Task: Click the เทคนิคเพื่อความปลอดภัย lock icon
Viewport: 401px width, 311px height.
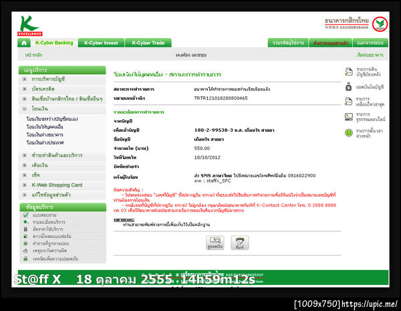Action: [x=25, y=259]
